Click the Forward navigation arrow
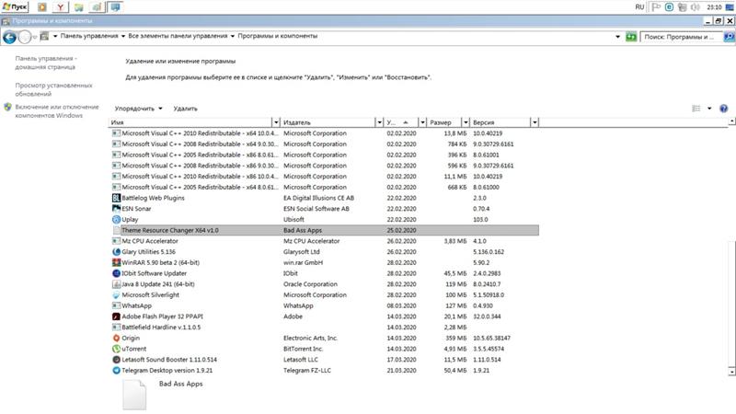736x414 pixels. pos(25,37)
